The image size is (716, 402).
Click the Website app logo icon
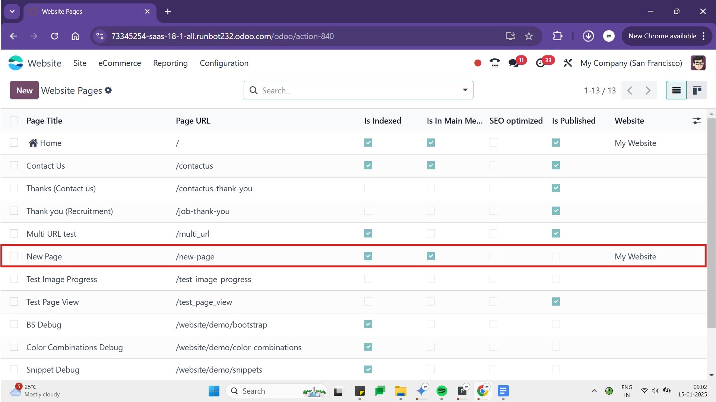pyautogui.click(x=16, y=63)
